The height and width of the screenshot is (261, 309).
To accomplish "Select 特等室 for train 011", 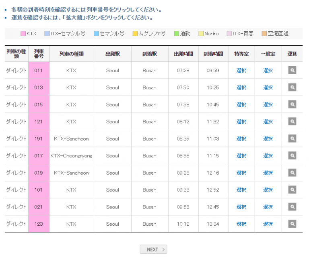I will [241, 71].
